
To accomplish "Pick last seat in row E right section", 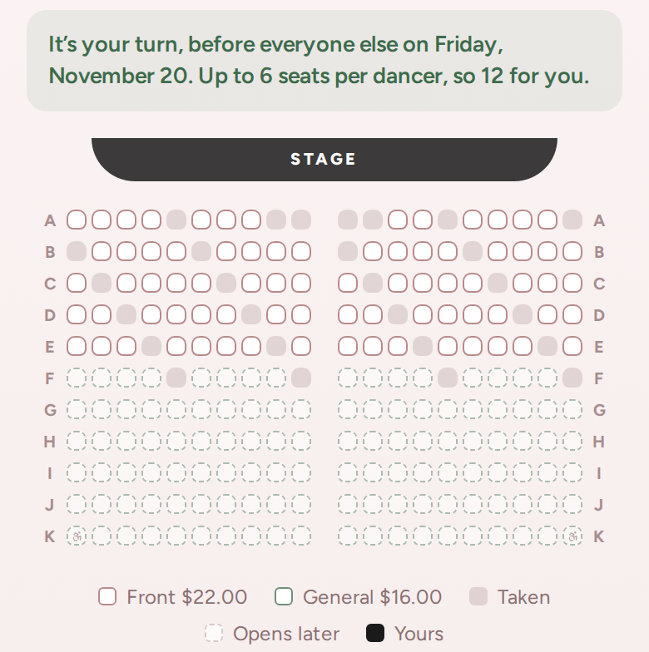I will [x=572, y=346].
